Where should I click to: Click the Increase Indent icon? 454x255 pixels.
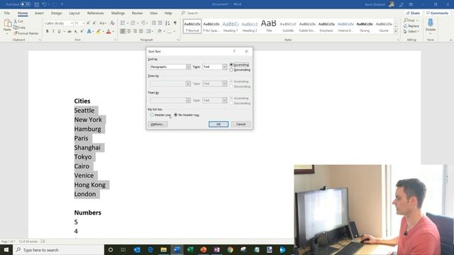click(x=160, y=23)
